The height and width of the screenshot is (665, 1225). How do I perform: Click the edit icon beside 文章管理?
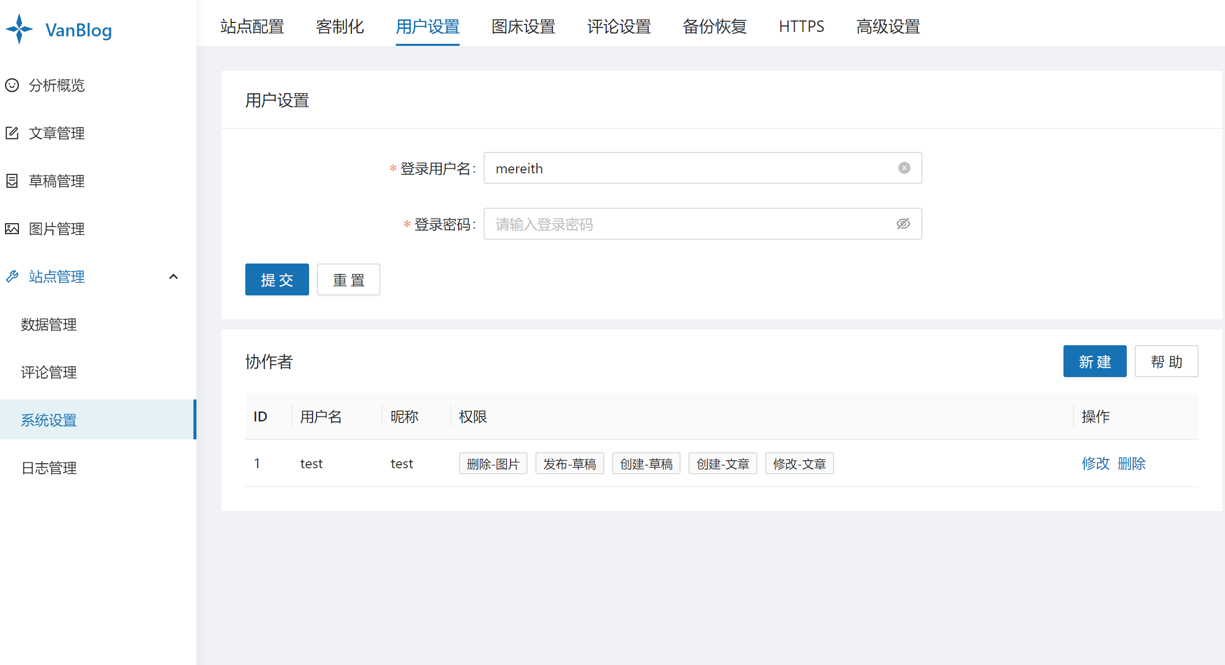click(x=12, y=133)
